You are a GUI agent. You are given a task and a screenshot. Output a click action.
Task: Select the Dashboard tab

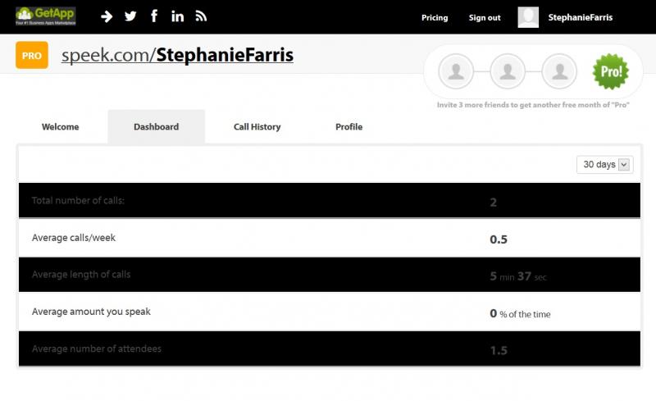click(156, 127)
